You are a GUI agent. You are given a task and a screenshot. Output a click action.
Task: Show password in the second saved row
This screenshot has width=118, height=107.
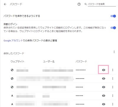[x=104, y=78]
